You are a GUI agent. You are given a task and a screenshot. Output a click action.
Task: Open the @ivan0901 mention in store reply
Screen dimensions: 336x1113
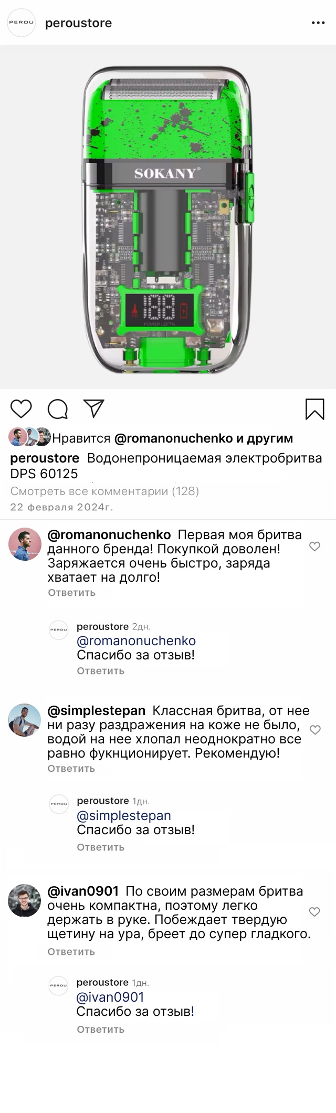pos(110,997)
